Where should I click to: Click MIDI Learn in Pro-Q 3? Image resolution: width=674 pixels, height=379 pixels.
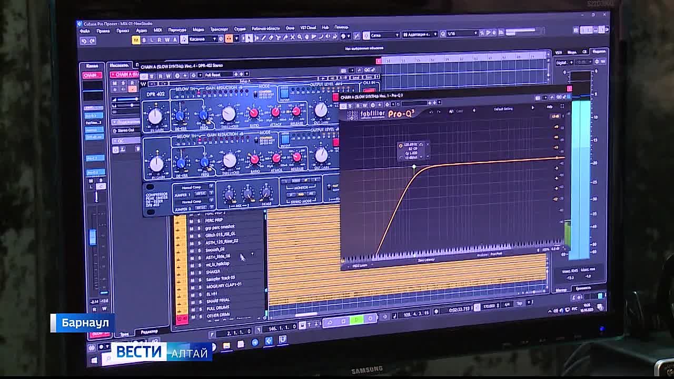point(360,266)
